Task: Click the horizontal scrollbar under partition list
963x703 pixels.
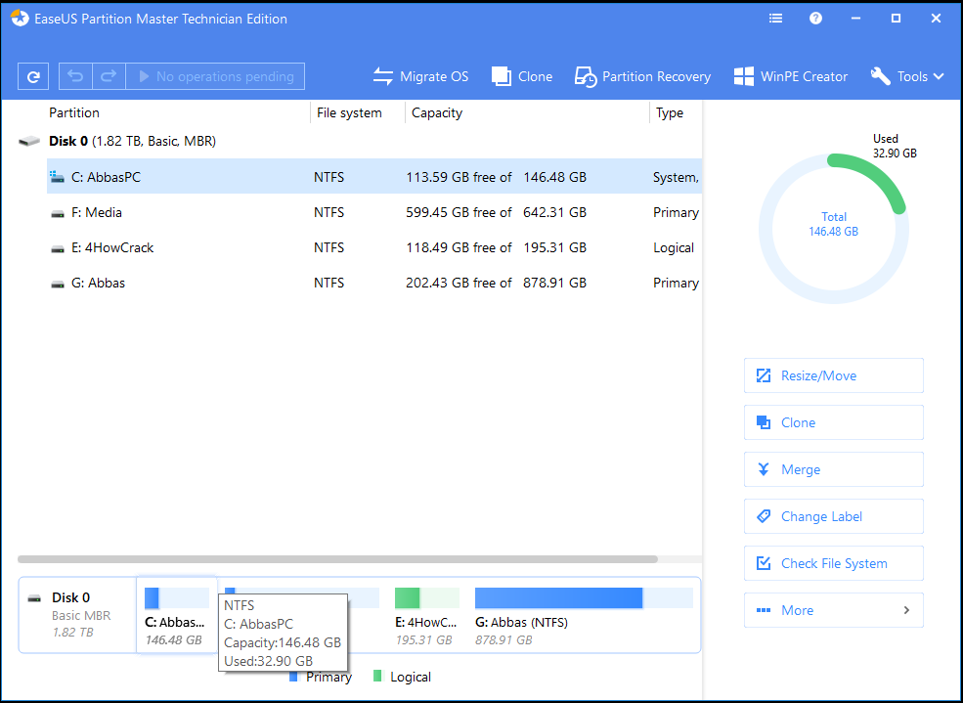Action: click(338, 559)
